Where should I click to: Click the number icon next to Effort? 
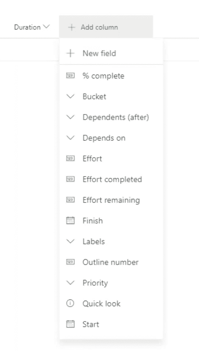70,158
